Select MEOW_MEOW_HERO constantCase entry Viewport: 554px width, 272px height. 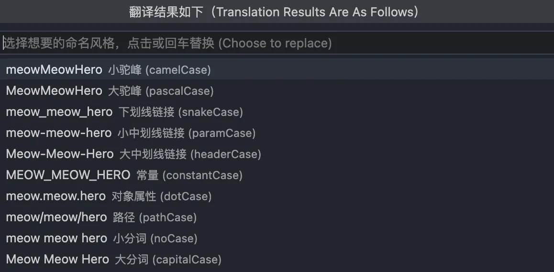[68, 175]
